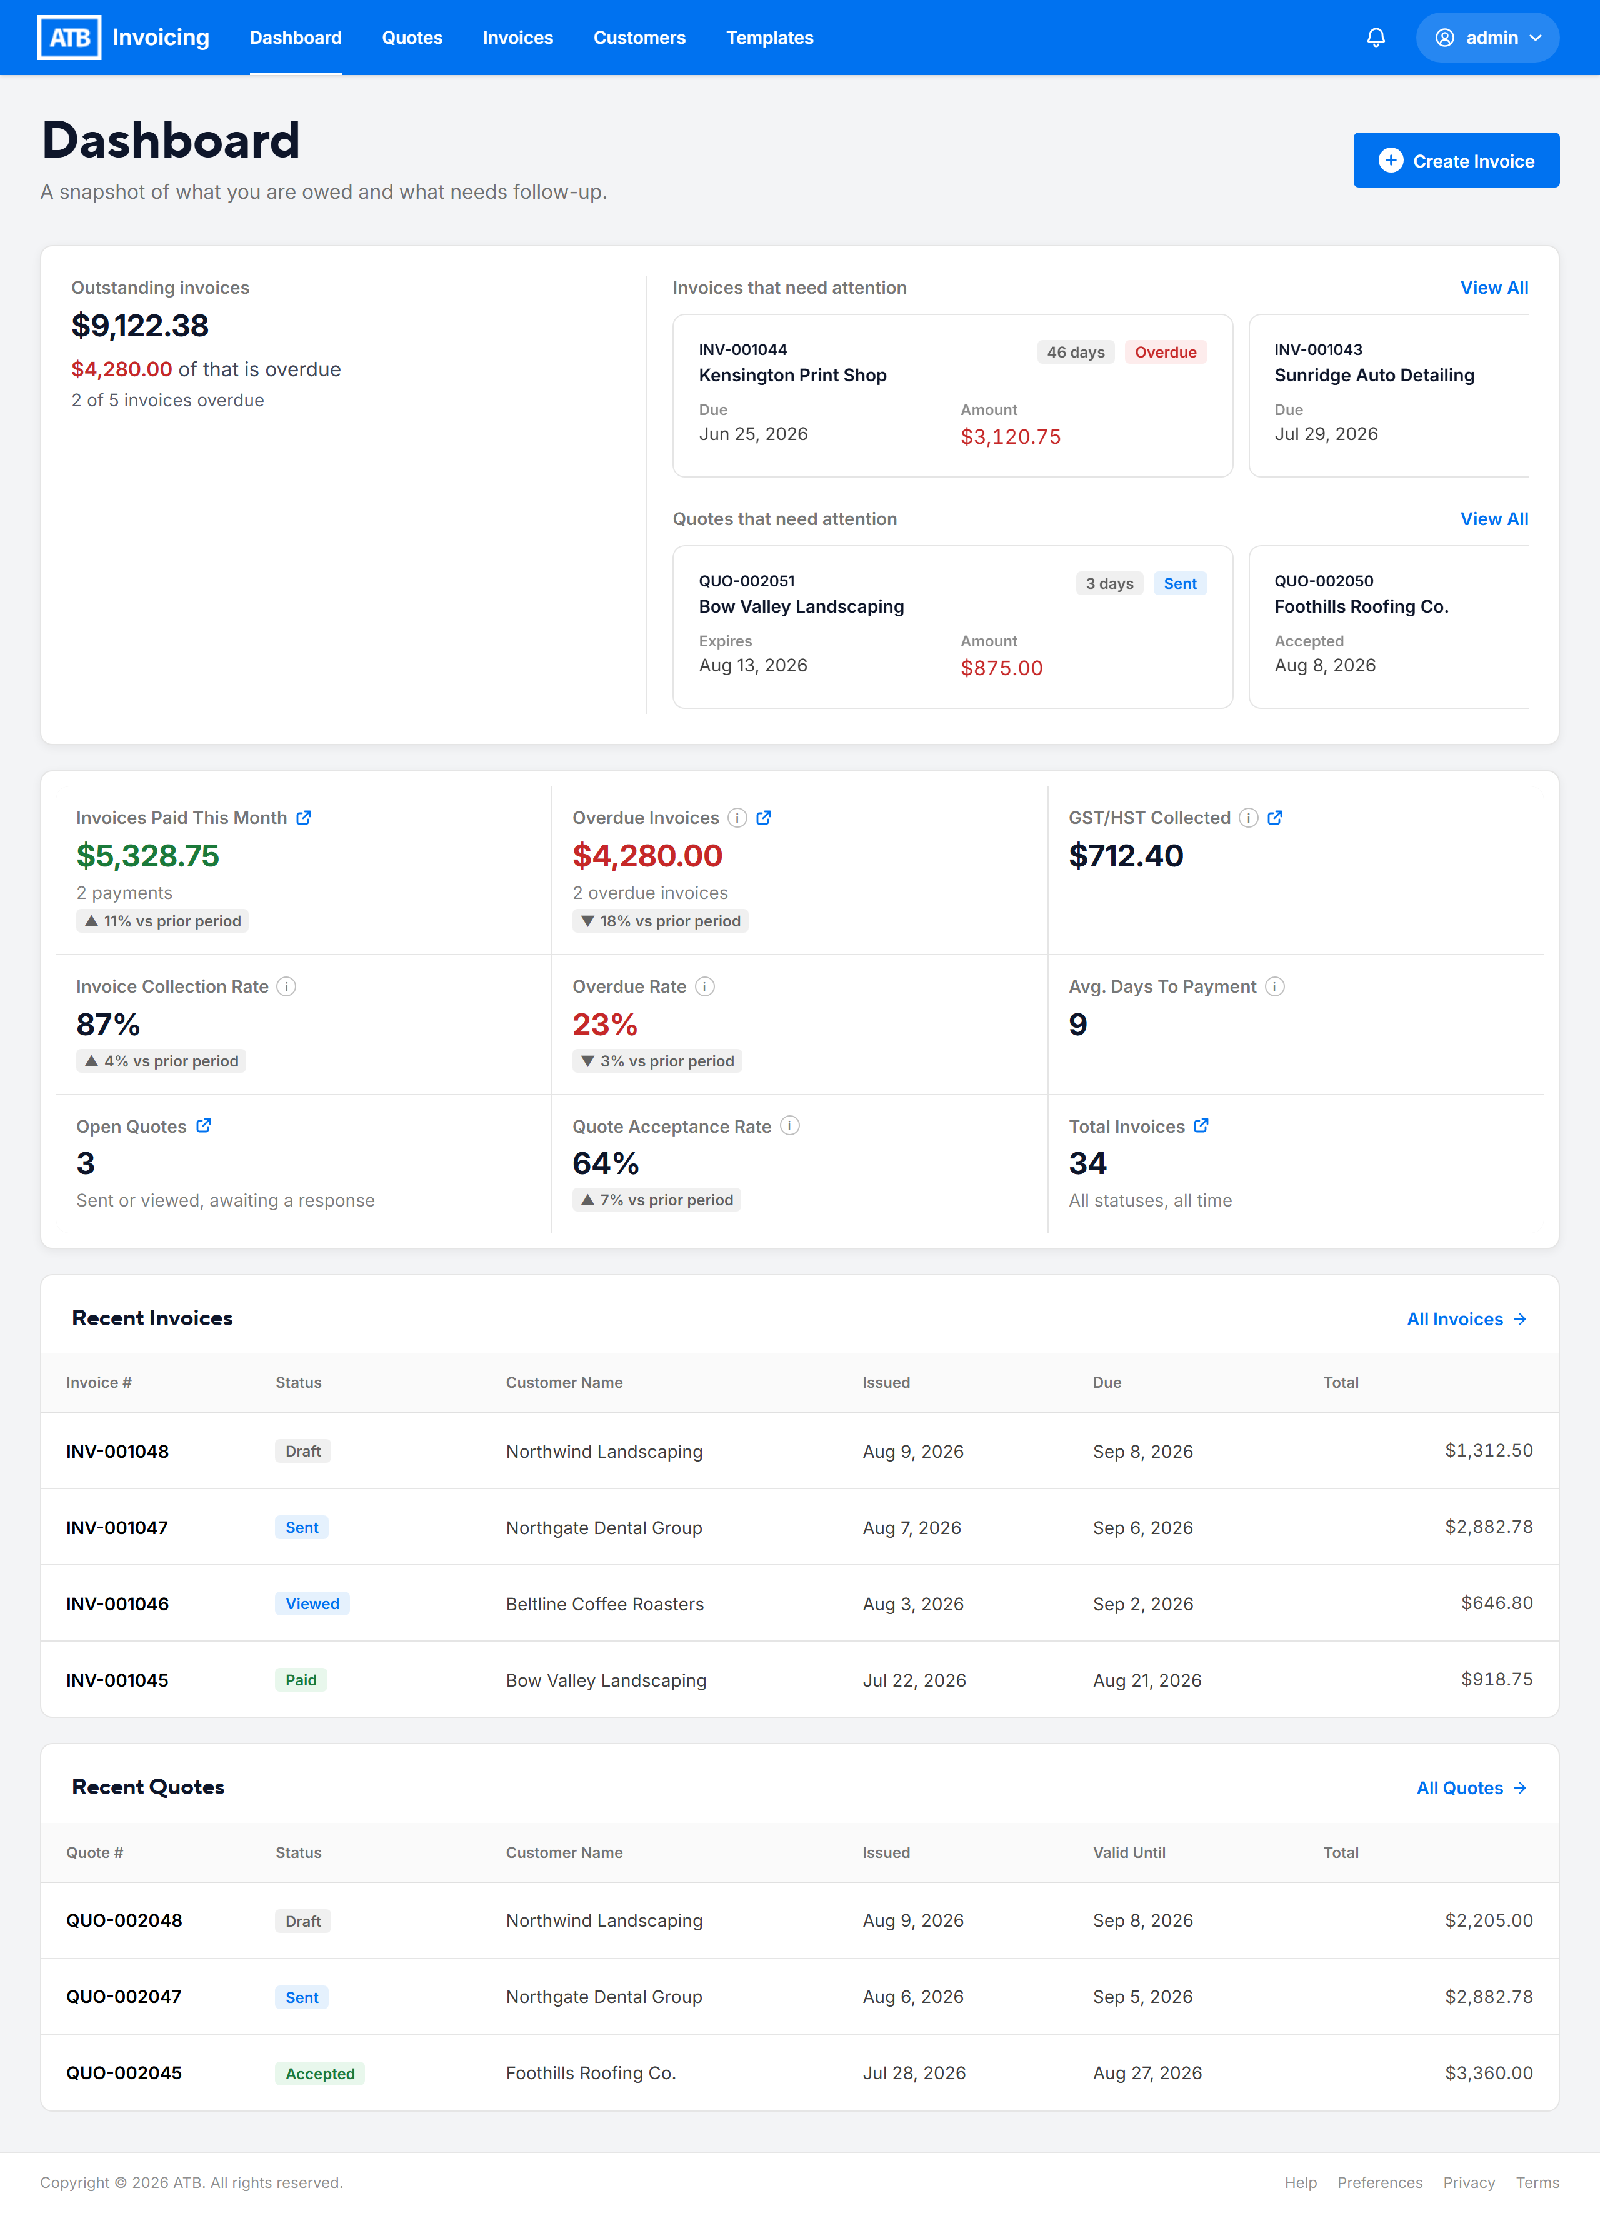The height and width of the screenshot is (2213, 1600).
Task: Click the Help footer link
Action: (x=1299, y=2183)
